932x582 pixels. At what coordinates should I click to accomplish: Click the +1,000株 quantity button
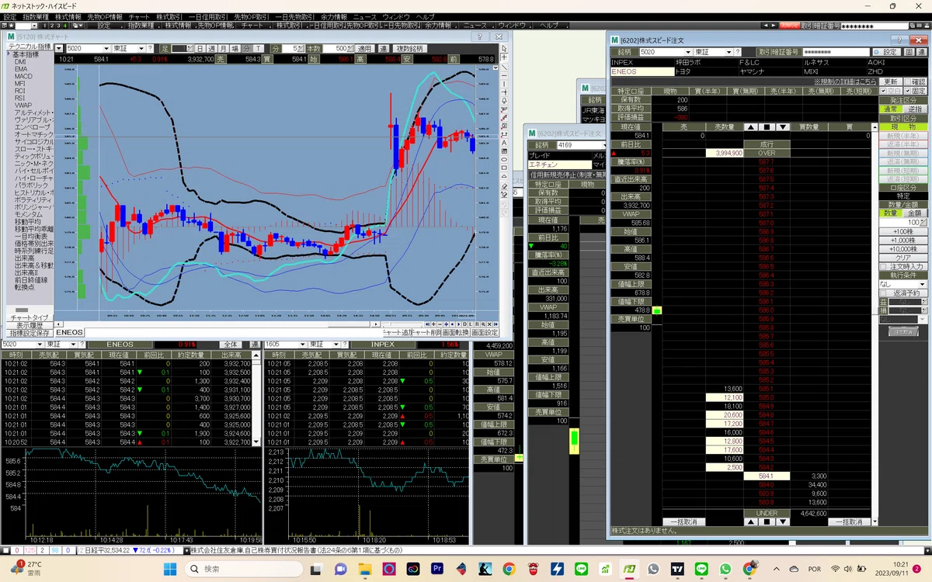(x=902, y=241)
